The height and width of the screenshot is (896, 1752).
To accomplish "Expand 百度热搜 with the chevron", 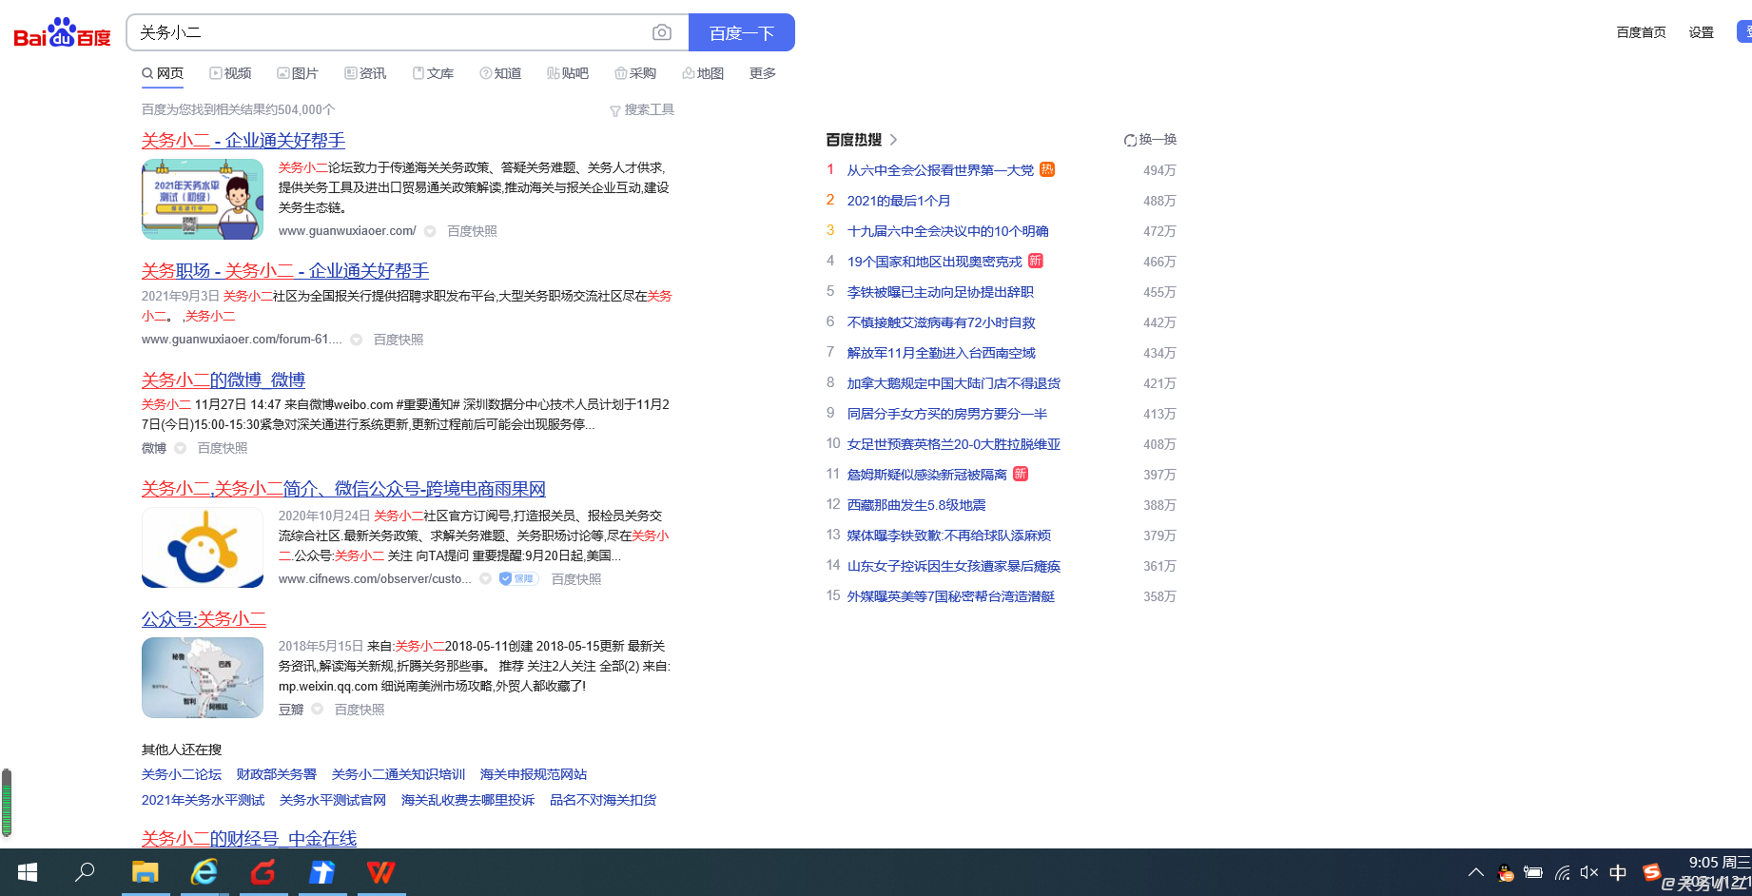I will (x=893, y=140).
